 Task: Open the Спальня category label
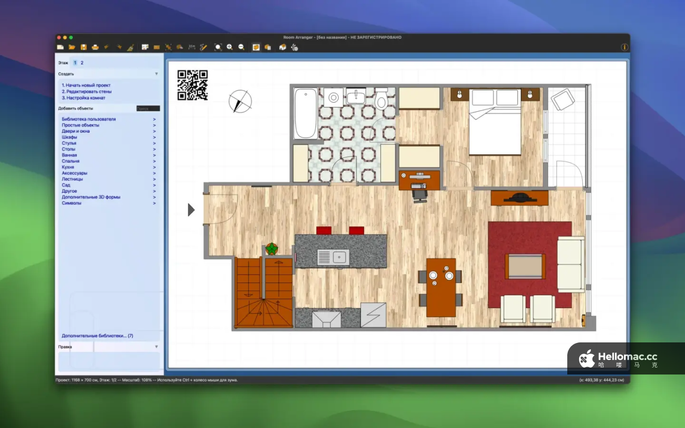tap(71, 161)
